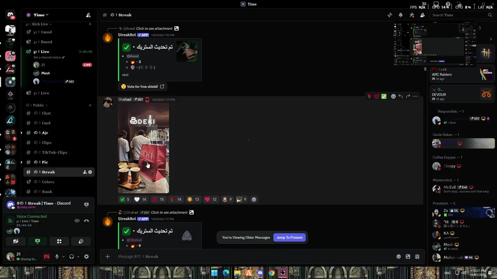Screen dimensions: 497x279
Task: Turn on camera in voice panel
Action: pyautogui.click(x=16, y=241)
